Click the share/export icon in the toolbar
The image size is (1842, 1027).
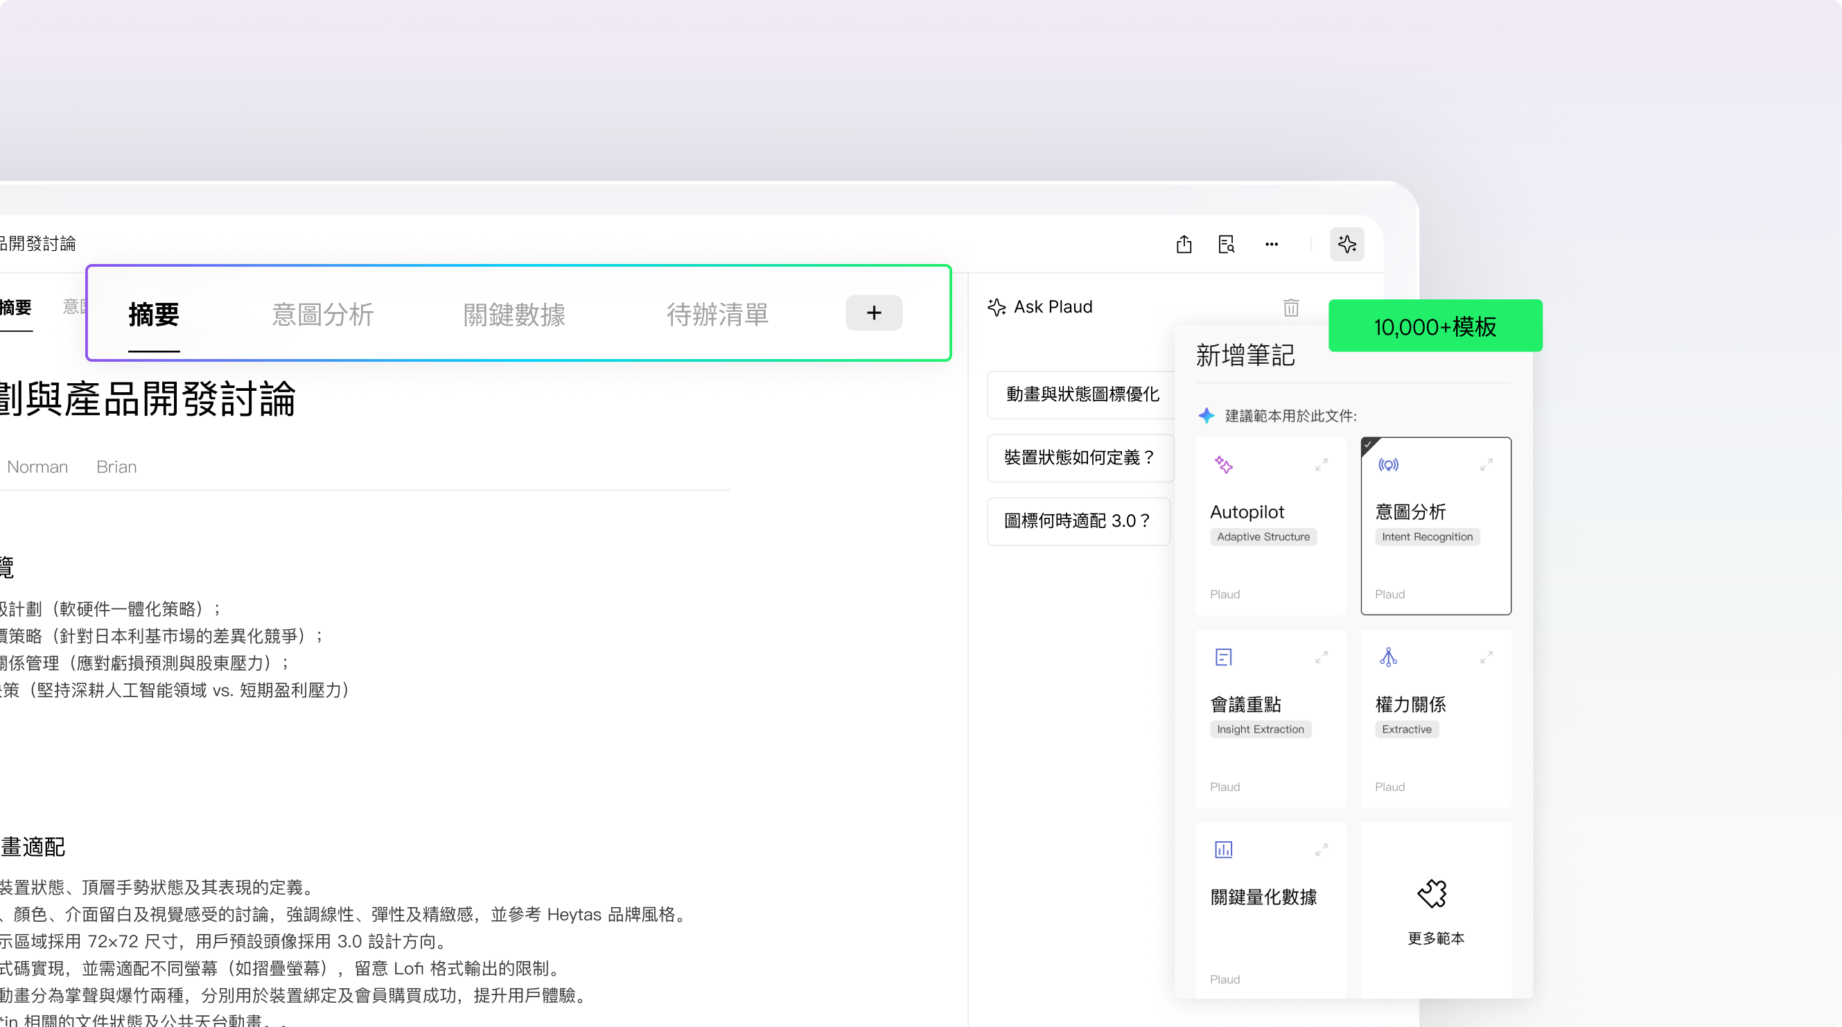click(x=1184, y=244)
